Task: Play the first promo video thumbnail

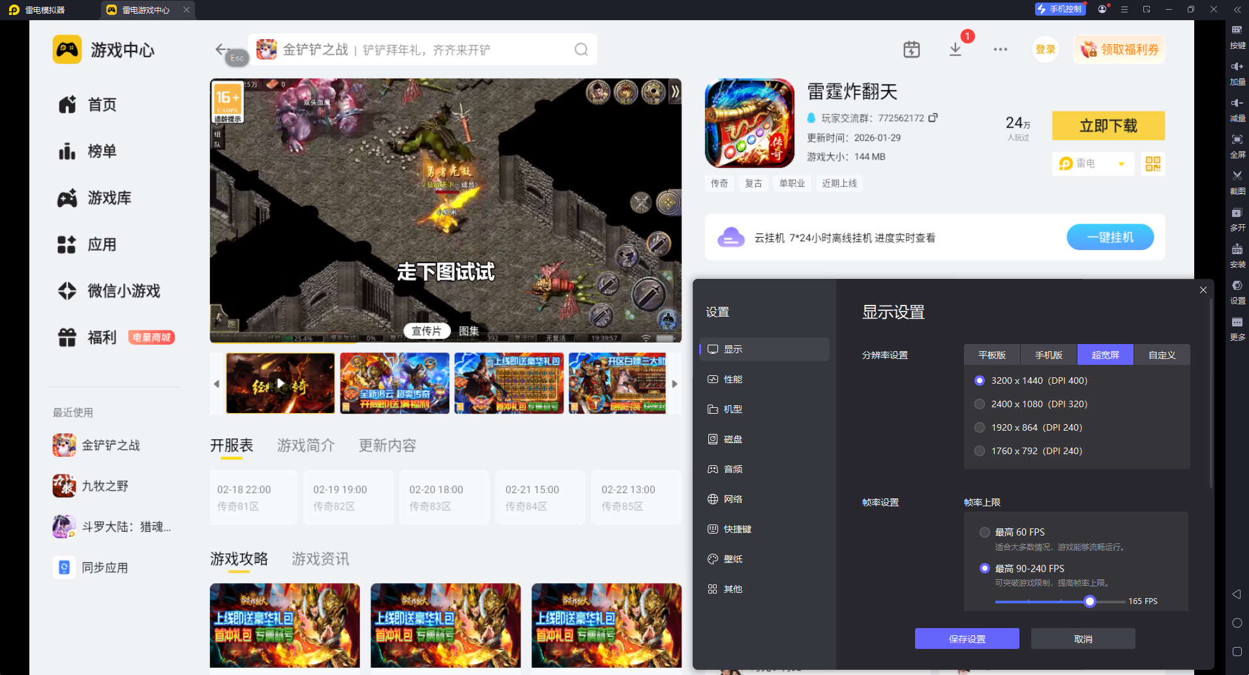Action: point(280,384)
